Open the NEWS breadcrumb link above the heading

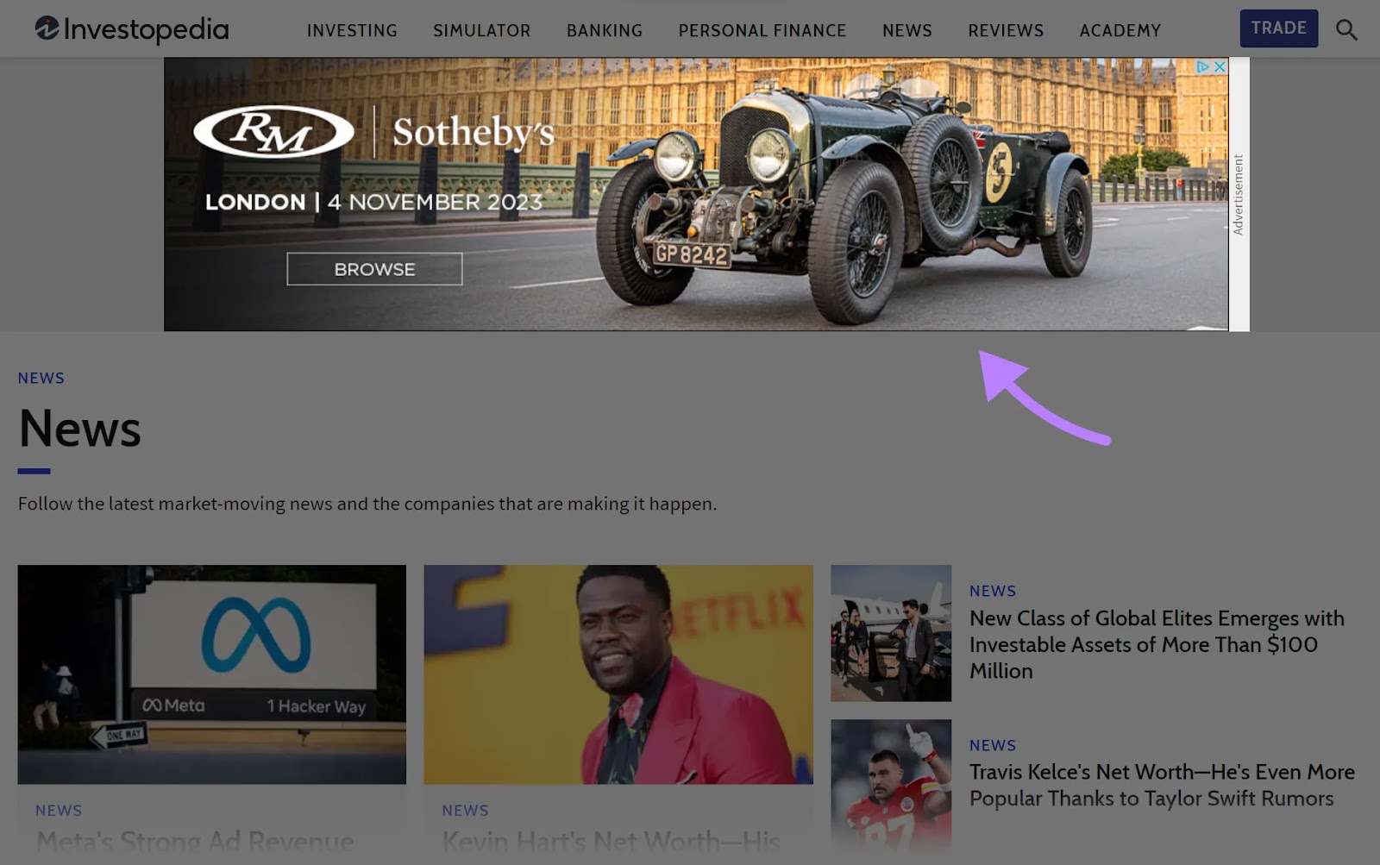click(x=41, y=378)
